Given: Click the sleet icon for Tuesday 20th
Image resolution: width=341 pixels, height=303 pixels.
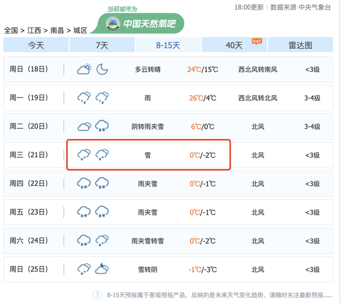Looking at the screenshot, I should (102, 127).
